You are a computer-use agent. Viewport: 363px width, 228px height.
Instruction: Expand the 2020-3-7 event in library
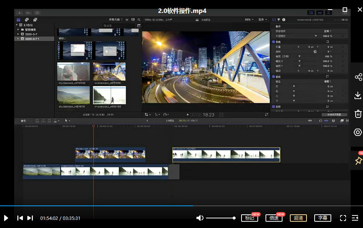click(x=18, y=34)
